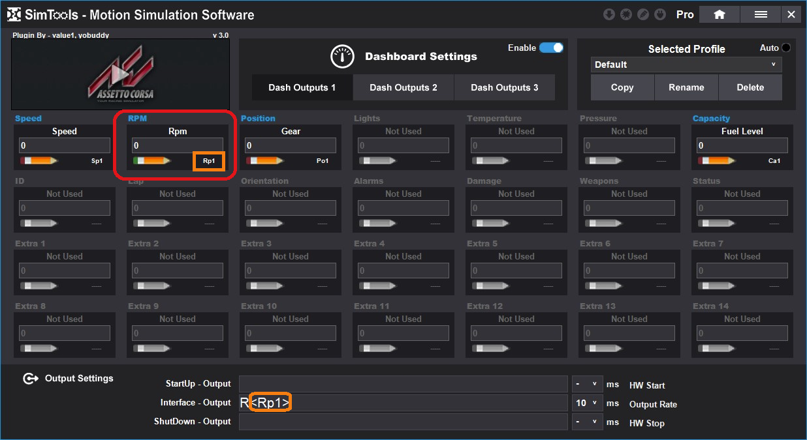Click the Rpm pencil edit icon
Viewport: 807px width, 440px height.
(x=151, y=160)
